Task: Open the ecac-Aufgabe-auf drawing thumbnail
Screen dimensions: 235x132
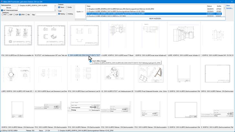Action: [x=151, y=36]
